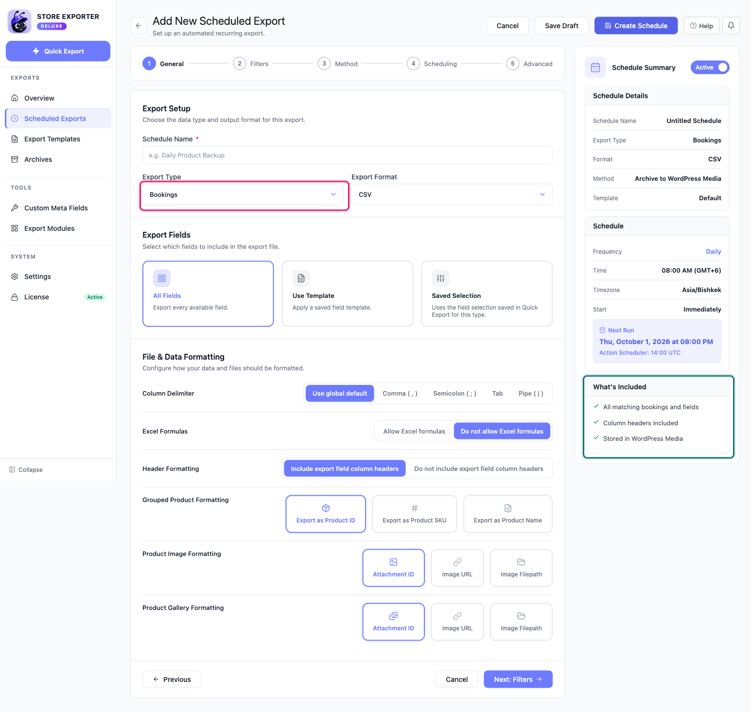Click the Store Exporter logo icon

pos(19,21)
